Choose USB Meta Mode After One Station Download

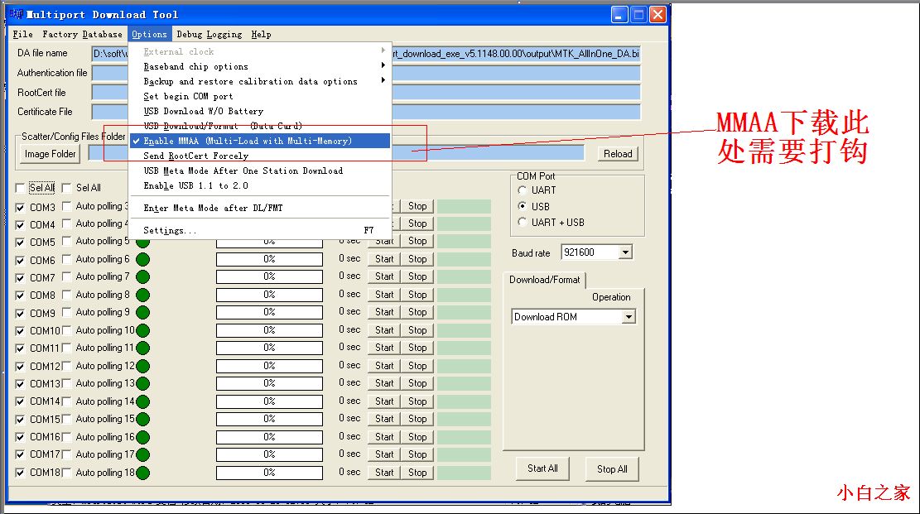tap(258, 171)
